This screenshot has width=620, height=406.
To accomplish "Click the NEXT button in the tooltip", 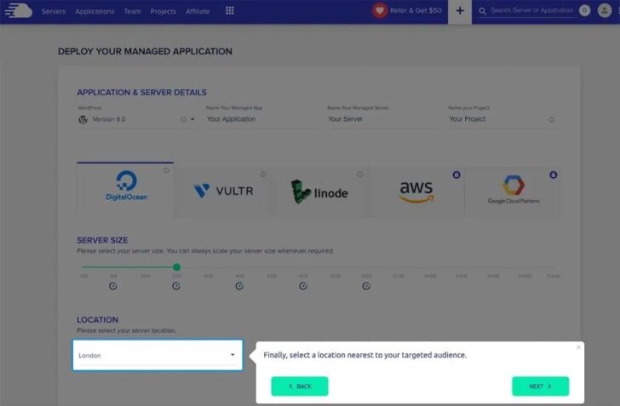I will (540, 386).
